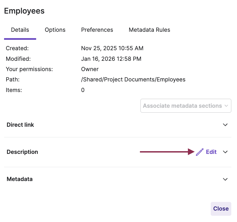The height and width of the screenshot is (222, 237).
Task: Click the Items count value
Action: tap(83, 90)
